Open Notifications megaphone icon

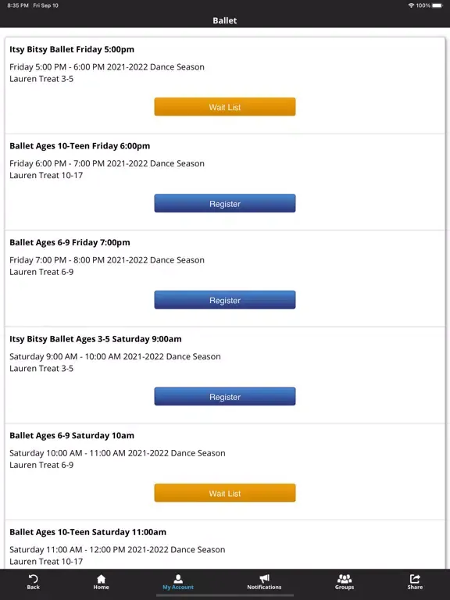(264, 579)
